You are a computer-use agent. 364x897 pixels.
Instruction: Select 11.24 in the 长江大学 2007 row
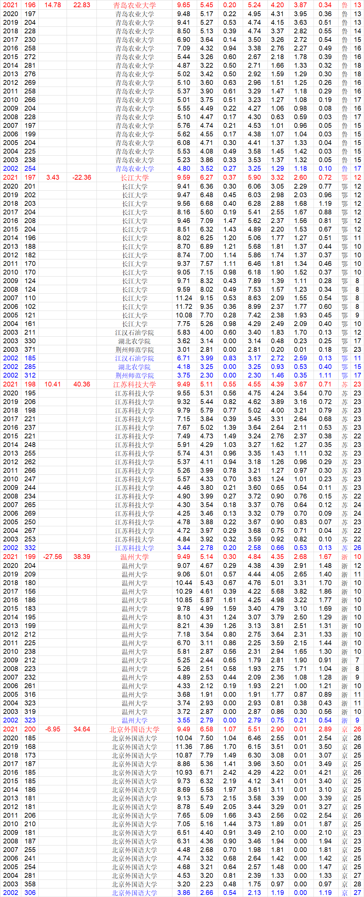point(184,298)
